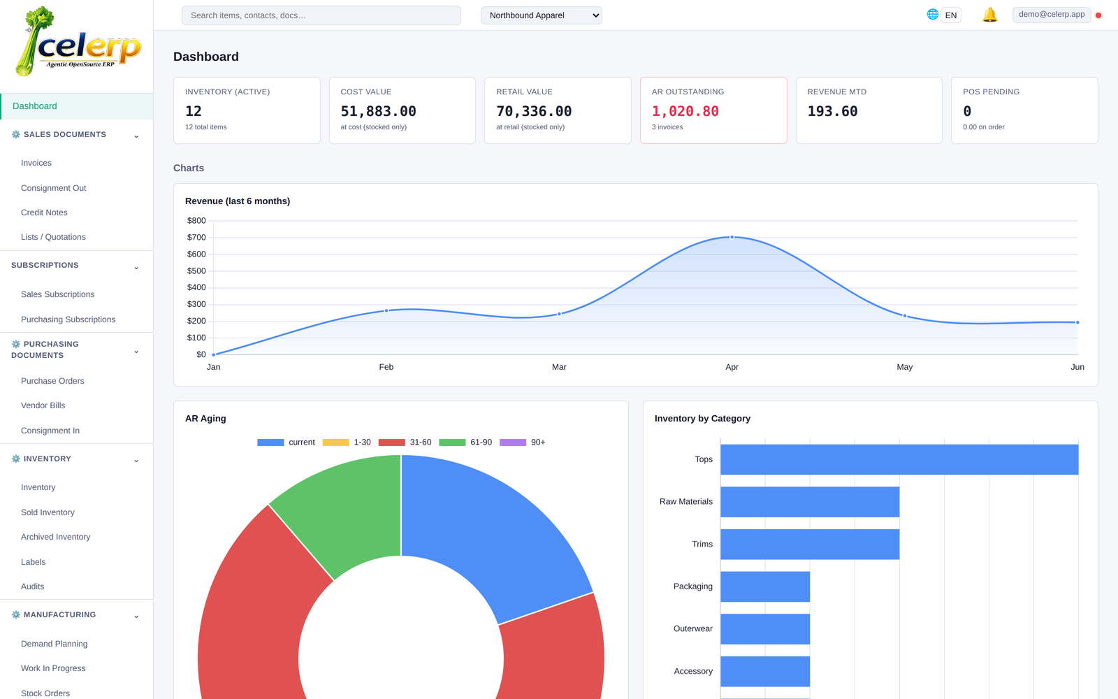Collapse the Sales Documents section chevron

(136, 136)
